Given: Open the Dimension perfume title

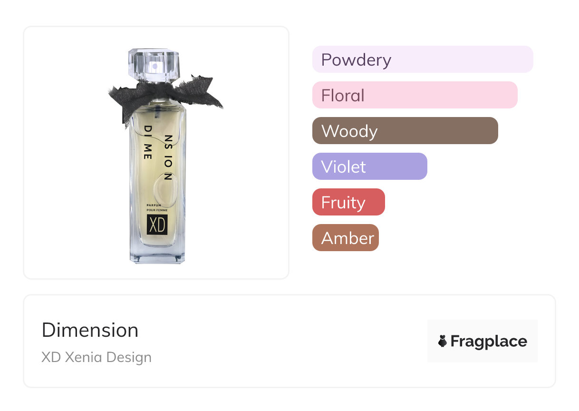Looking at the screenshot, I should pyautogui.click(x=90, y=330).
